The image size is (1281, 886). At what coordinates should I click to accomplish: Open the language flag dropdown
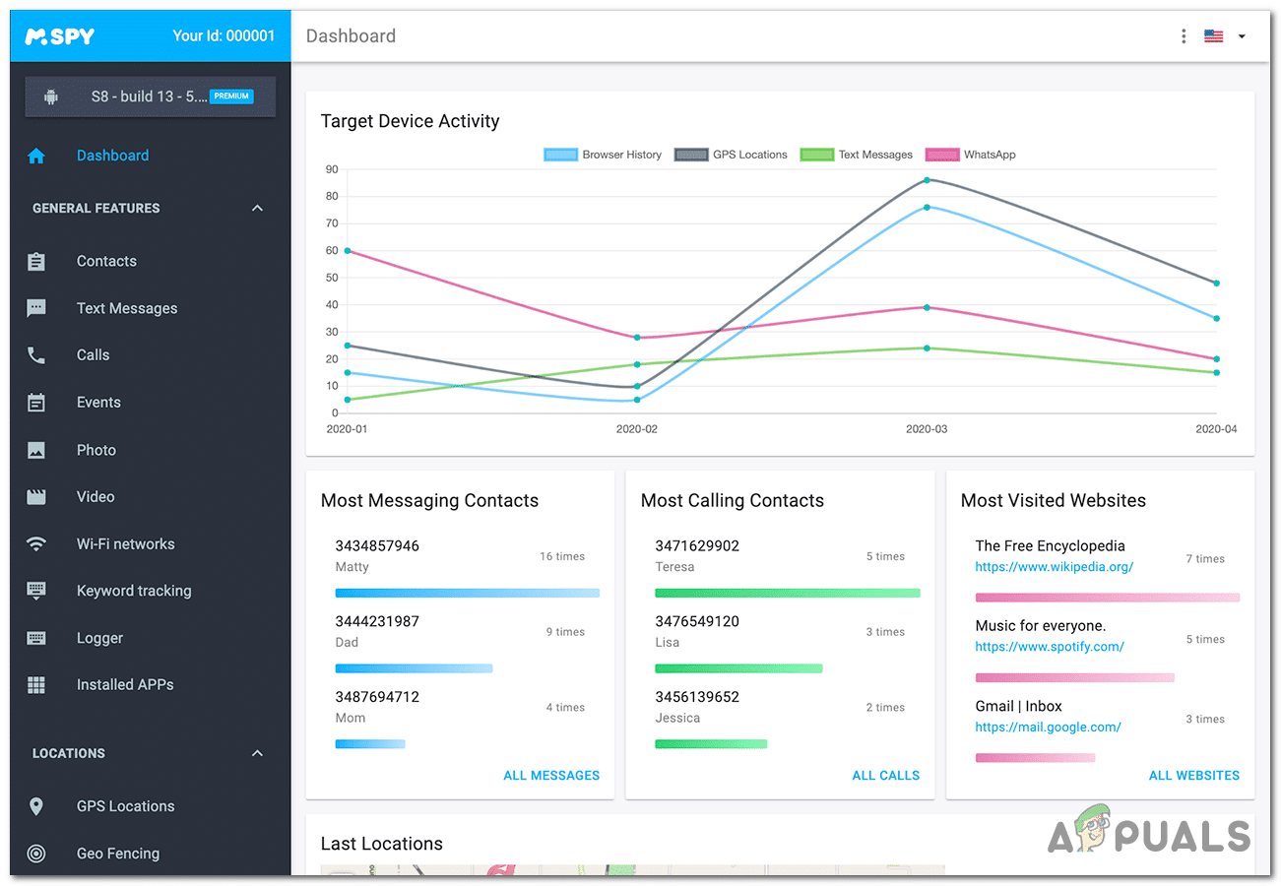click(1225, 36)
